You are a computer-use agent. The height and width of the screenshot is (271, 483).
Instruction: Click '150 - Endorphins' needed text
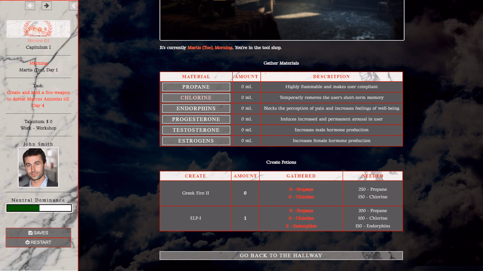(x=373, y=226)
